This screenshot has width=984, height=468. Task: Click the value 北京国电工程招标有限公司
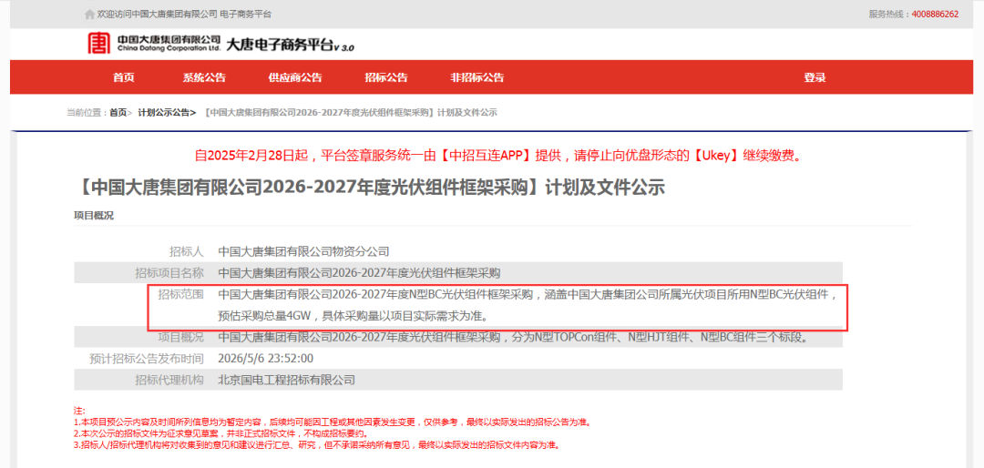pyautogui.click(x=286, y=381)
